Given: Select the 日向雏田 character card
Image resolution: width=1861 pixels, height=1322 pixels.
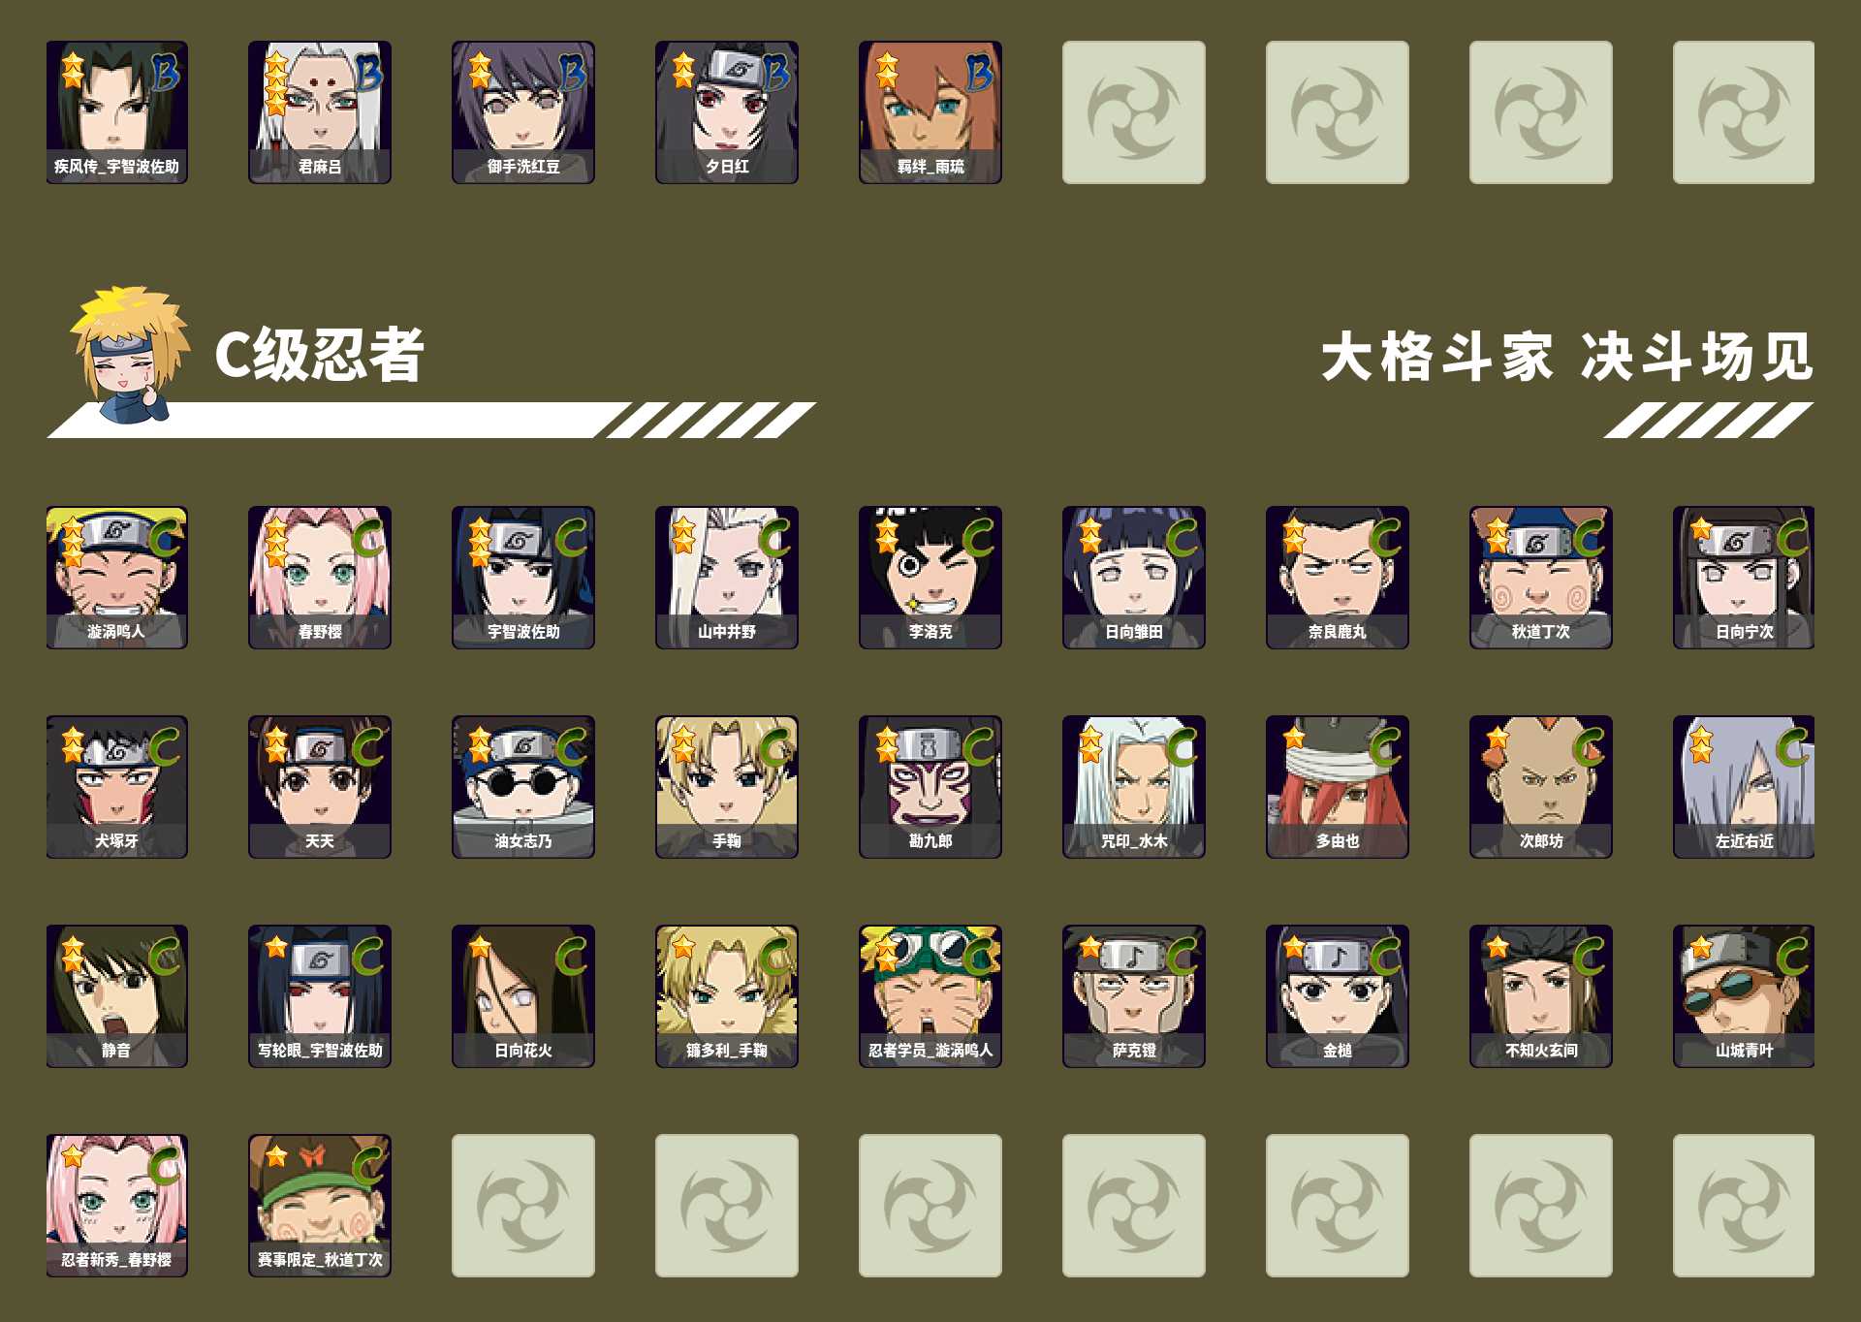Looking at the screenshot, I should click(1134, 578).
